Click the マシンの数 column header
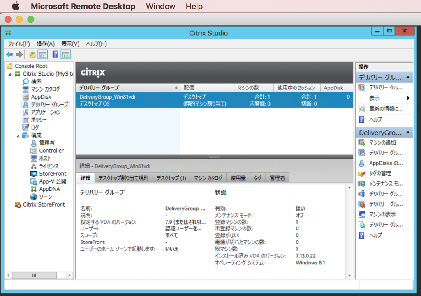 pos(254,88)
